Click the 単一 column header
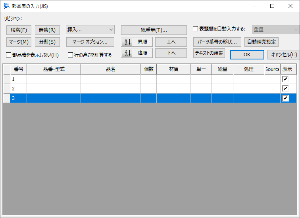 201,69
